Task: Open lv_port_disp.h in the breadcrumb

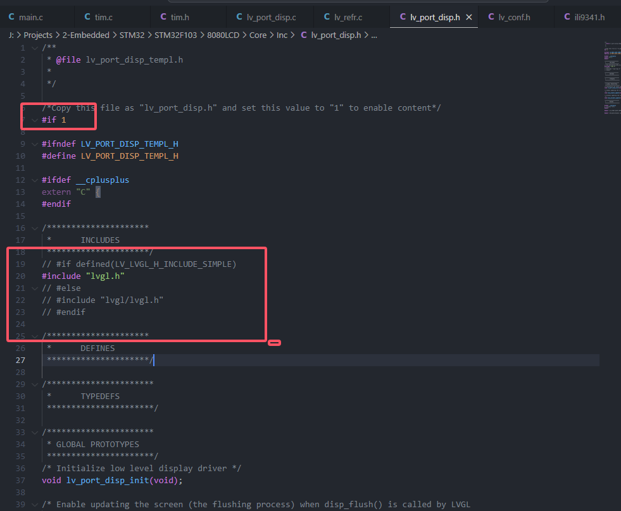Action: 336,35
